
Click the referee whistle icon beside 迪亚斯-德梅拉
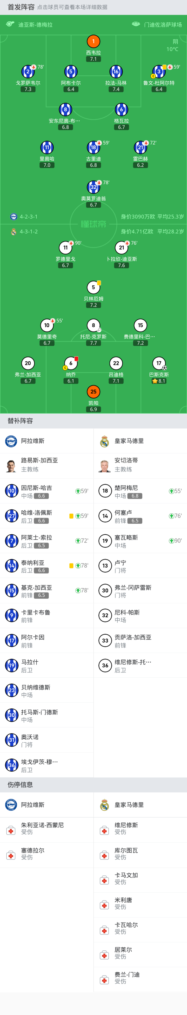coord(10,24)
